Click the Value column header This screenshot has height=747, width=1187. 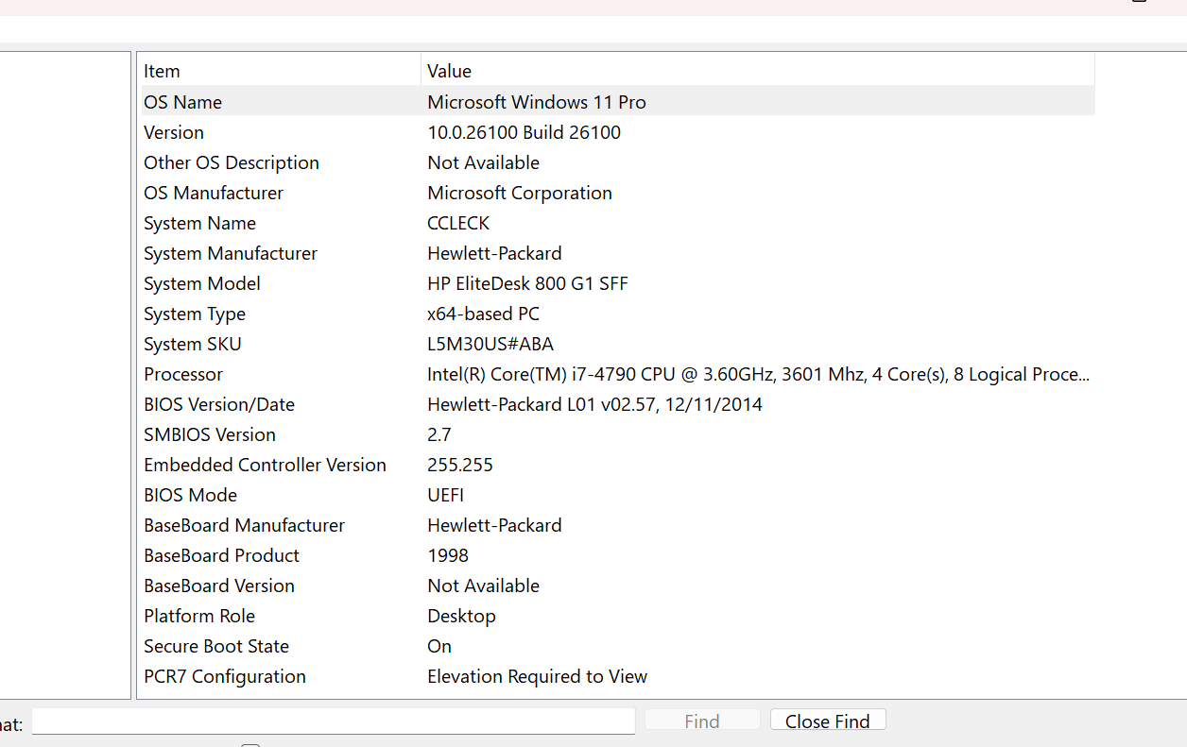[756, 71]
